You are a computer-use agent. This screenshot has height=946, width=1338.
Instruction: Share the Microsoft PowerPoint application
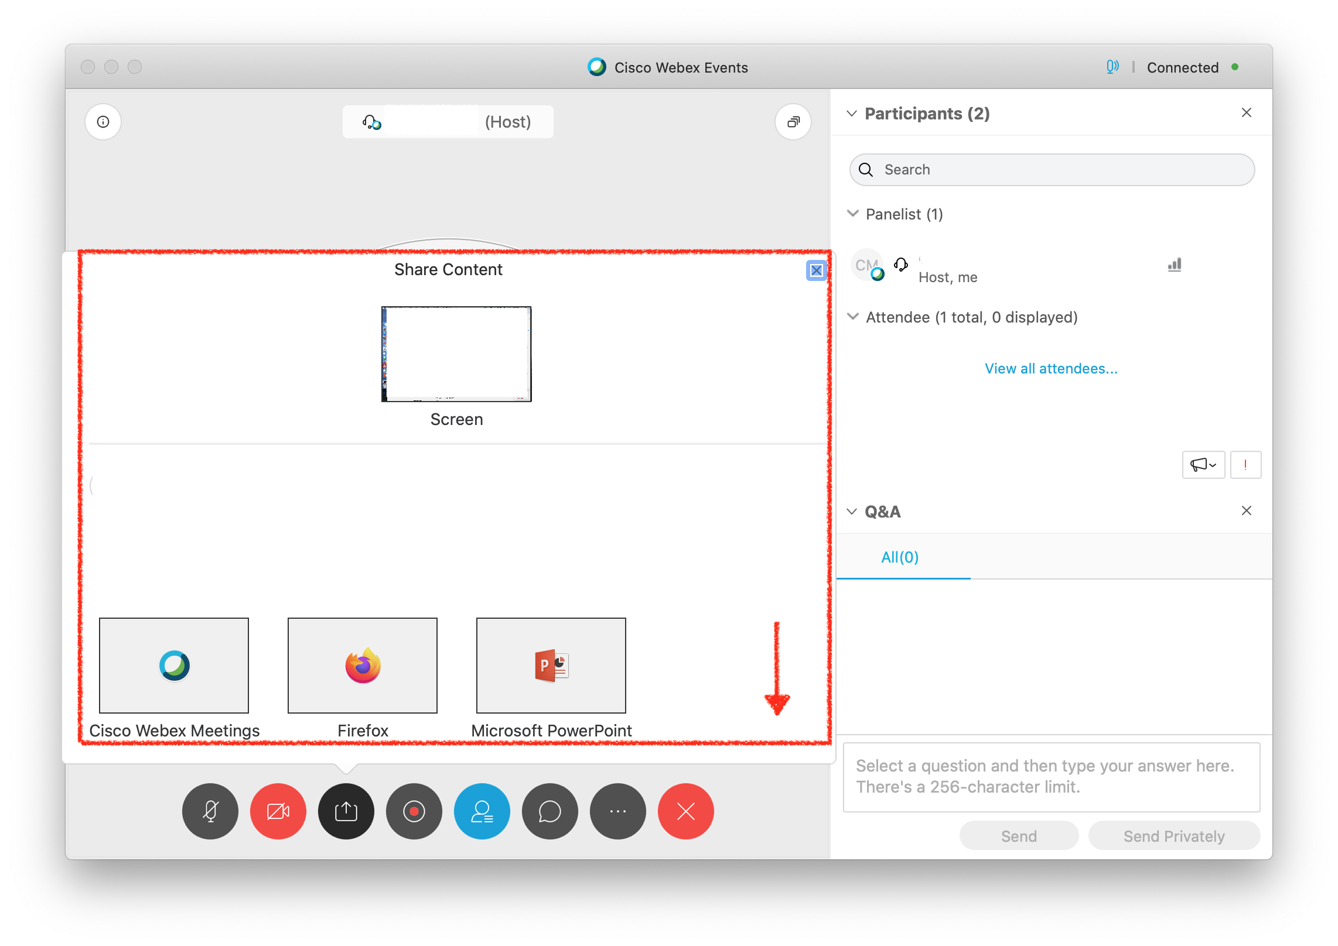[551, 666]
